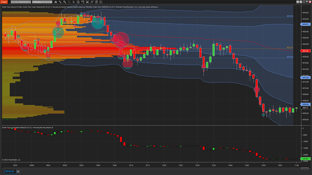Toggle the Chart Trader panel icon
Viewport: 312px width, 175px height.
pyautogui.click(x=83, y=2)
